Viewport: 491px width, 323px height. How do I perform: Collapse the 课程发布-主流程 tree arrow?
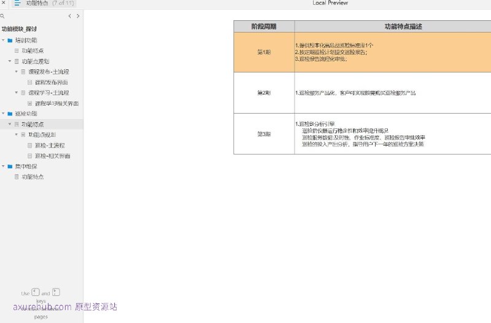(17, 72)
